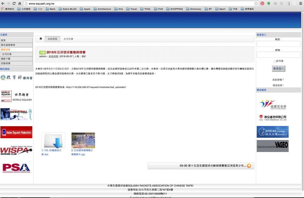Screen dimensions: 304x198
Task: Open the Dictionary bookmarks folder
Action: 194,9
